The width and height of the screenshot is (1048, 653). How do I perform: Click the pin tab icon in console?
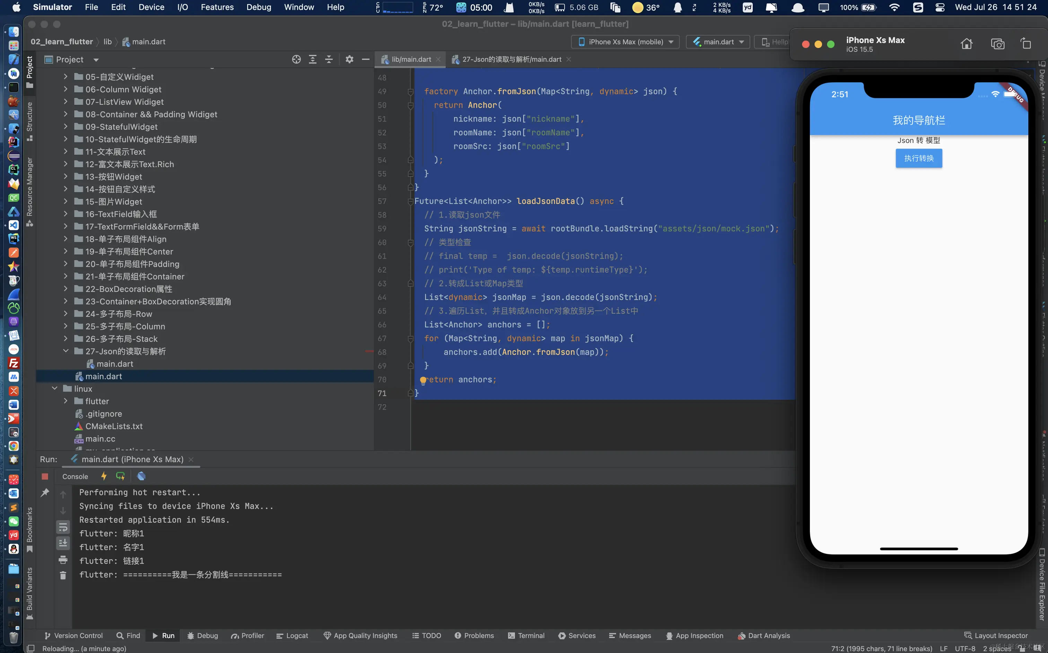[45, 492]
